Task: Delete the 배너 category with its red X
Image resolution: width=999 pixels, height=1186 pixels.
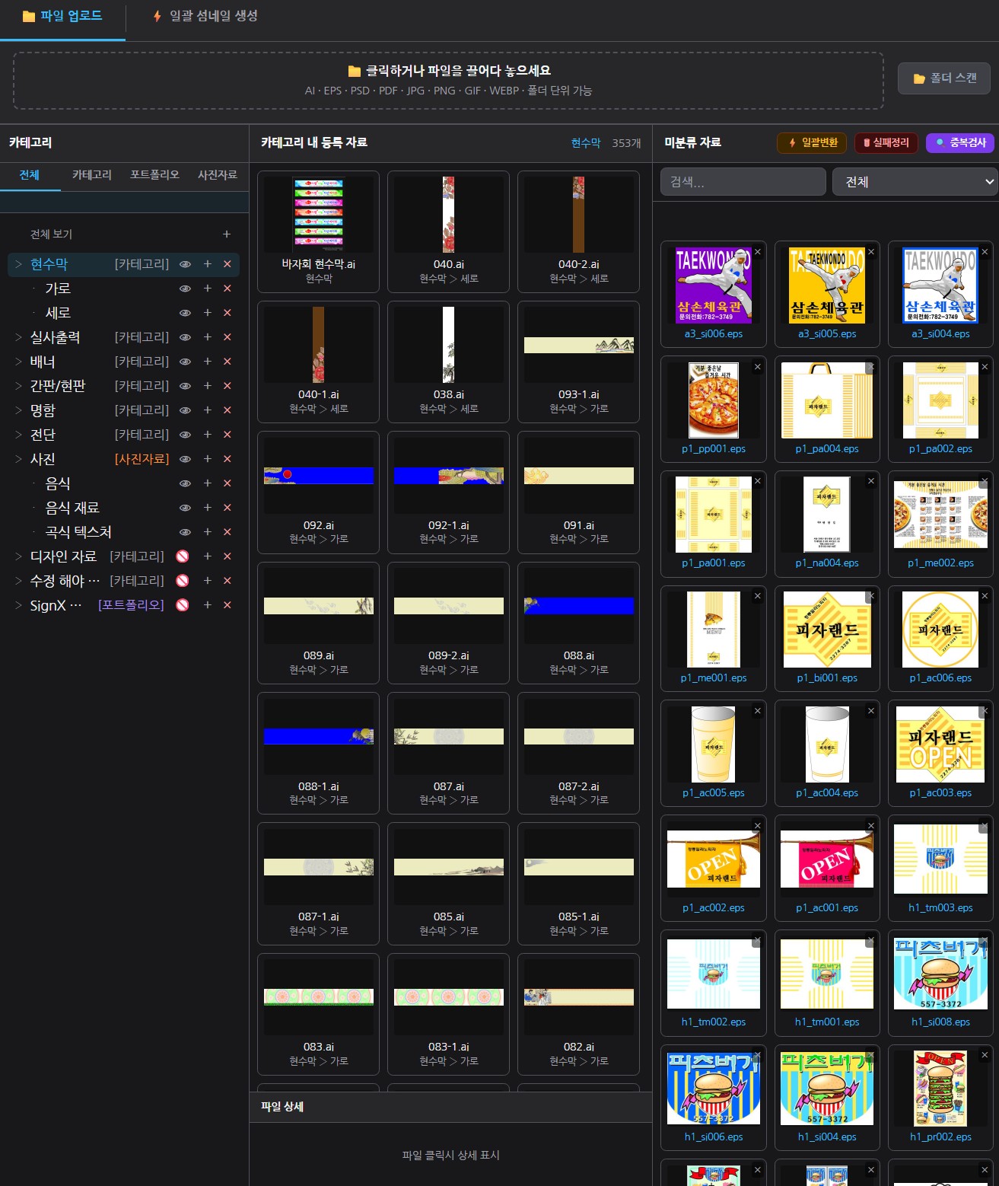Action: click(227, 362)
